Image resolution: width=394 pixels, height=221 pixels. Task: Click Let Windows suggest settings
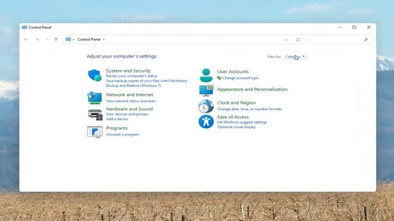click(242, 122)
